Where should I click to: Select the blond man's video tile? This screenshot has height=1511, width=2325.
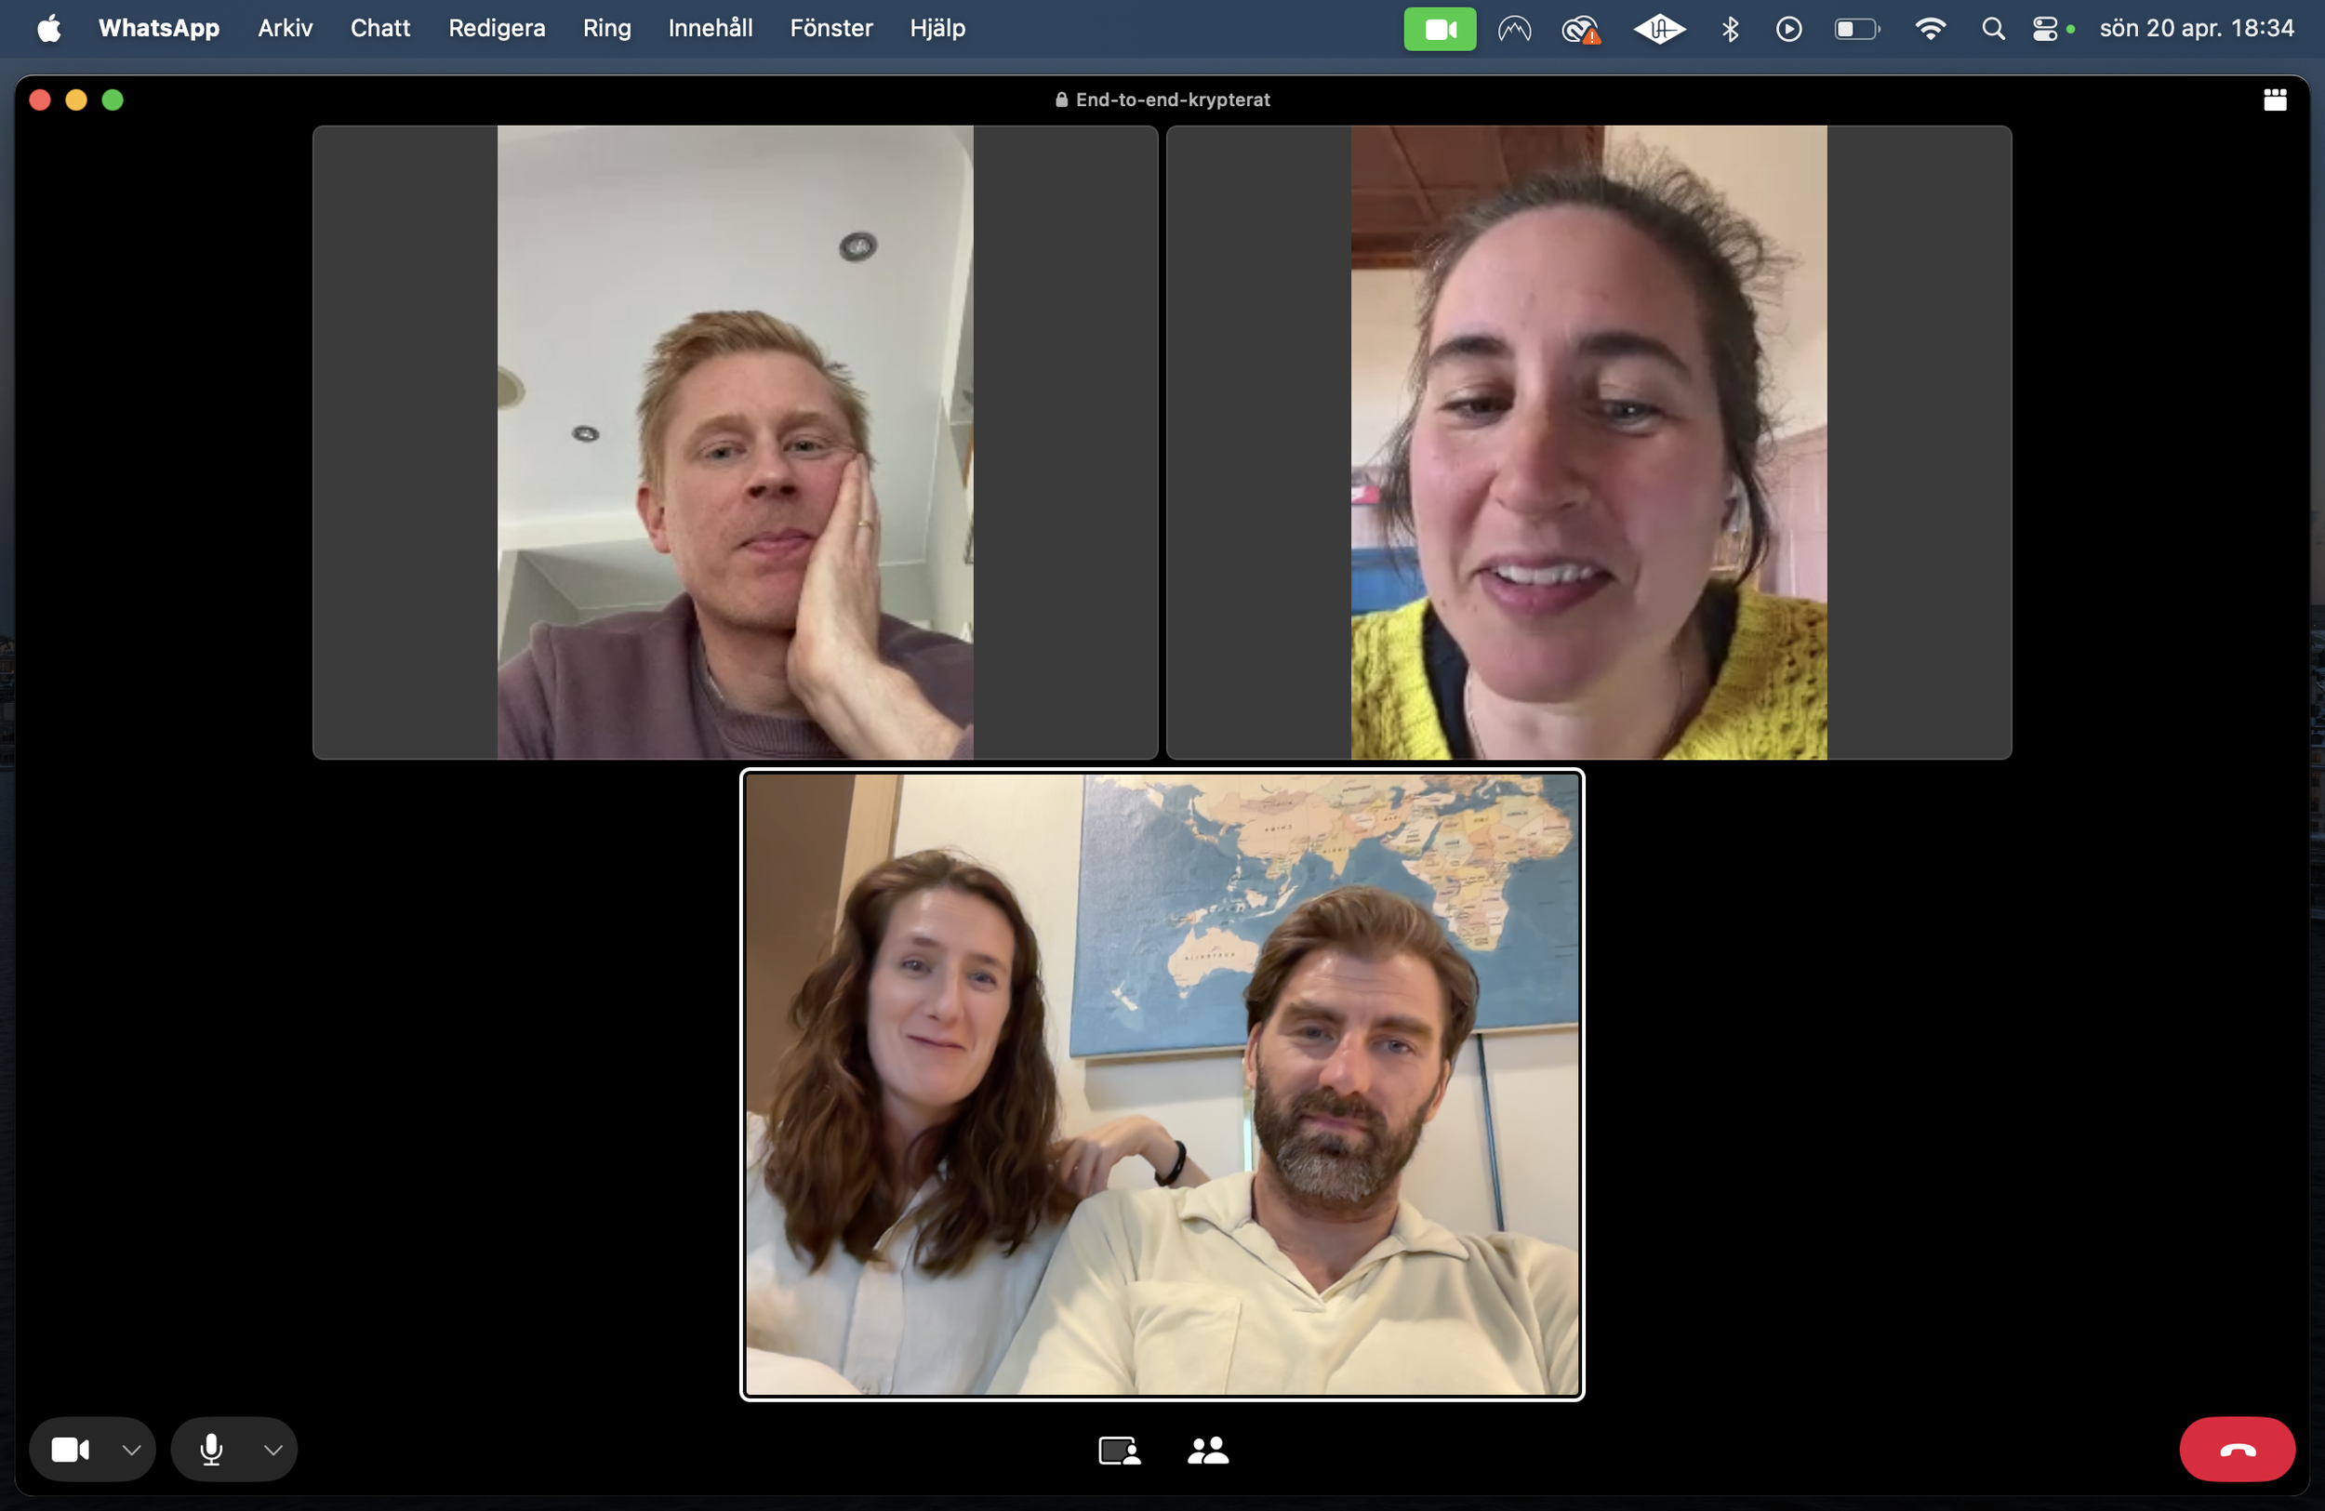(735, 442)
